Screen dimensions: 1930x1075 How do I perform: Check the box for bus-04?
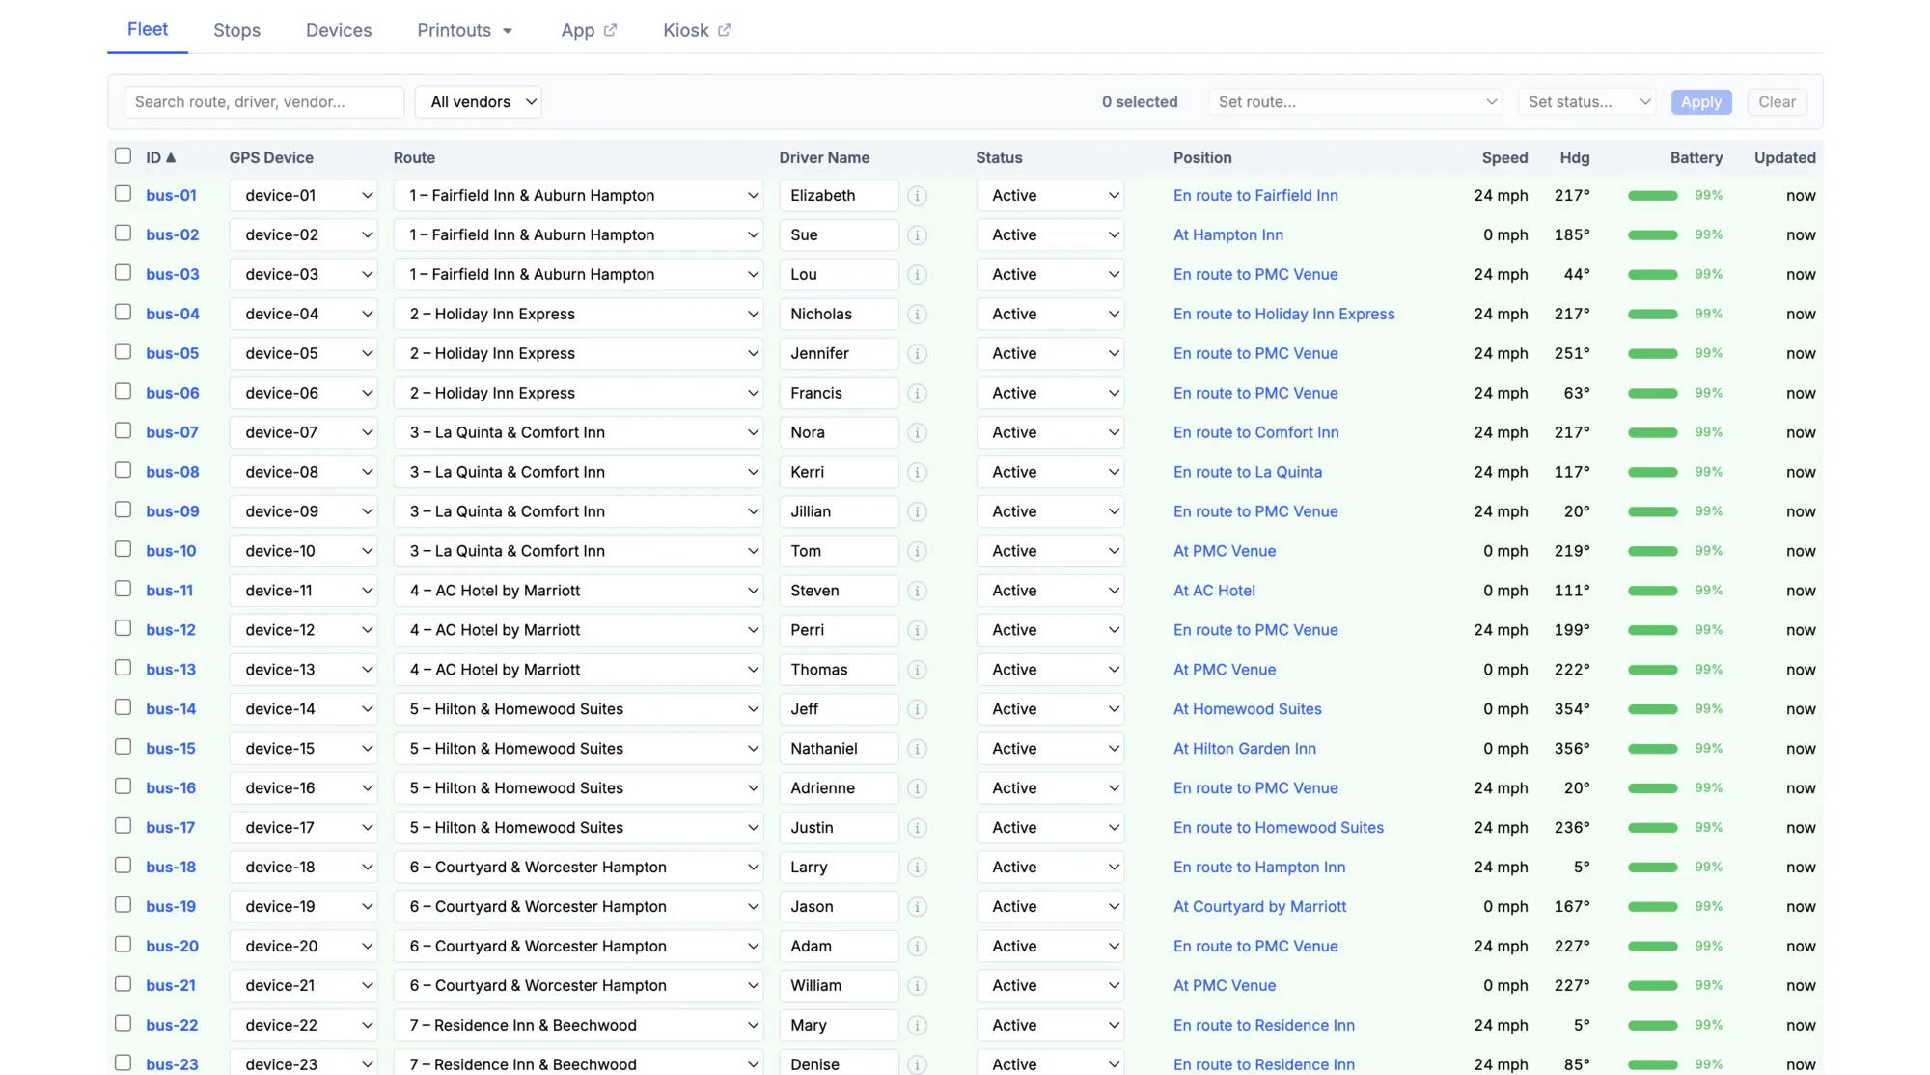tap(123, 312)
